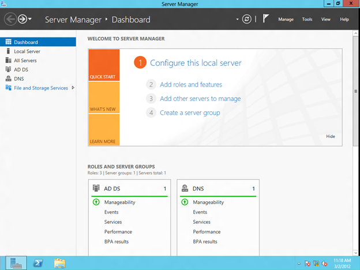360x270 pixels.
Task: Open File Explorer from the taskbar
Action: 59,263
